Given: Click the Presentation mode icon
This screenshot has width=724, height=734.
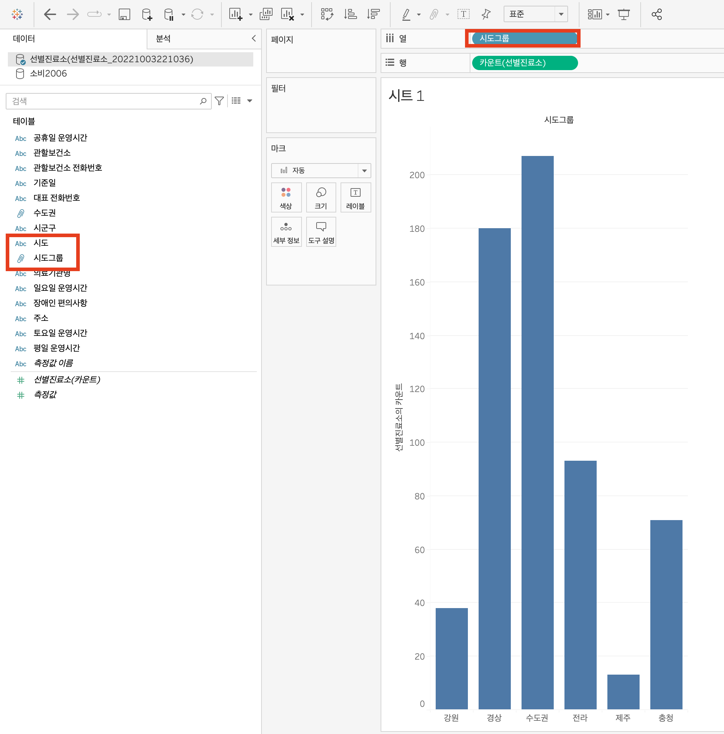Looking at the screenshot, I should (x=623, y=15).
